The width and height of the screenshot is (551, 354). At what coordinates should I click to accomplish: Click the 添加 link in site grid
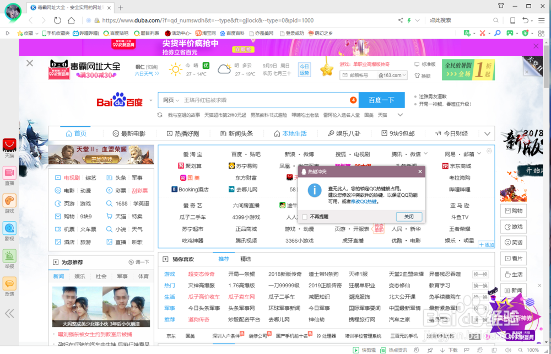(x=487, y=245)
